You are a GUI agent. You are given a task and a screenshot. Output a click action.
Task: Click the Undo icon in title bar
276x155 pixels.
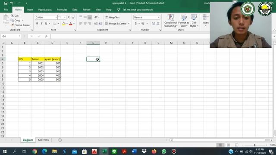12,3
